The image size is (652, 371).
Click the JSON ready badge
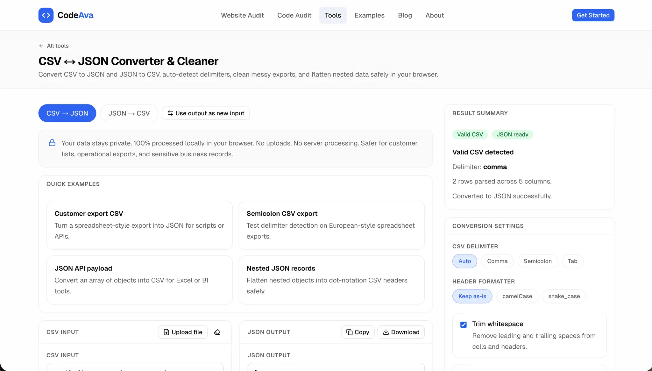[512, 134]
